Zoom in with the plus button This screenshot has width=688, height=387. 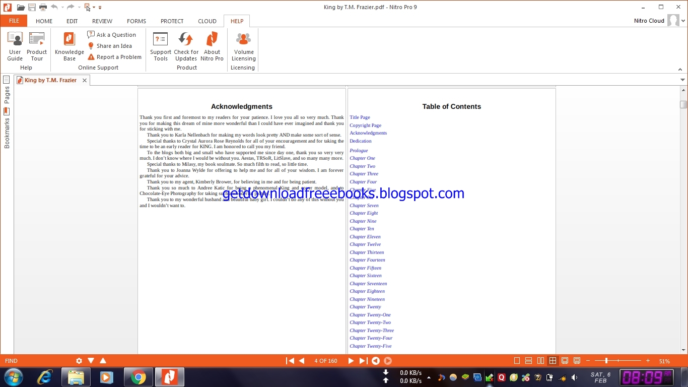click(x=648, y=361)
